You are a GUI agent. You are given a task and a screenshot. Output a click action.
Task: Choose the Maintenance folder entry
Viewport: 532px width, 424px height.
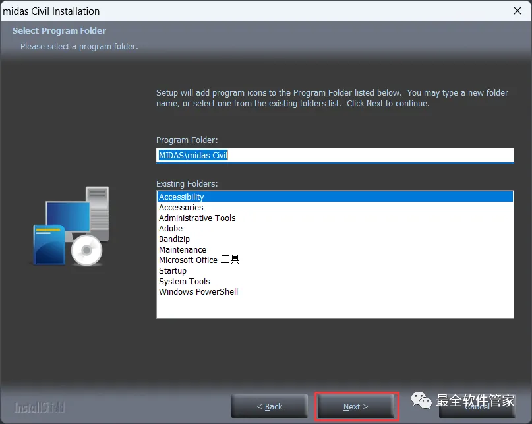click(x=335, y=249)
